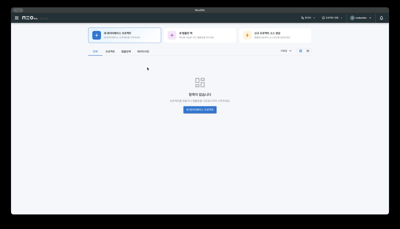The image size is (400, 229).
Task: Click the empty-state grid placeholder icon
Action: (x=200, y=82)
